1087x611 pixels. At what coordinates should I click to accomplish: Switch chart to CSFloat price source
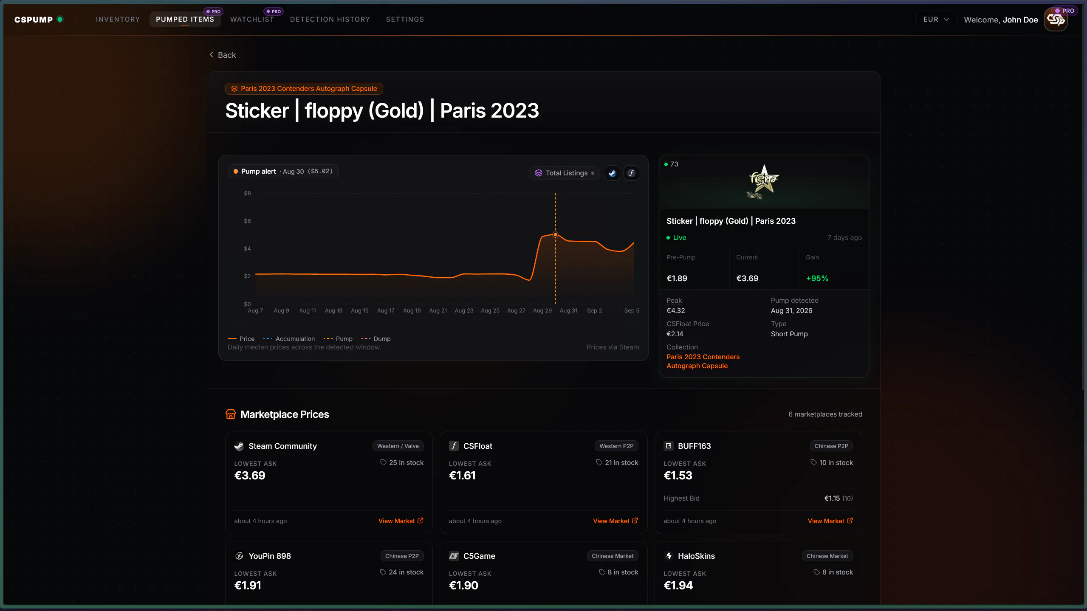631,173
